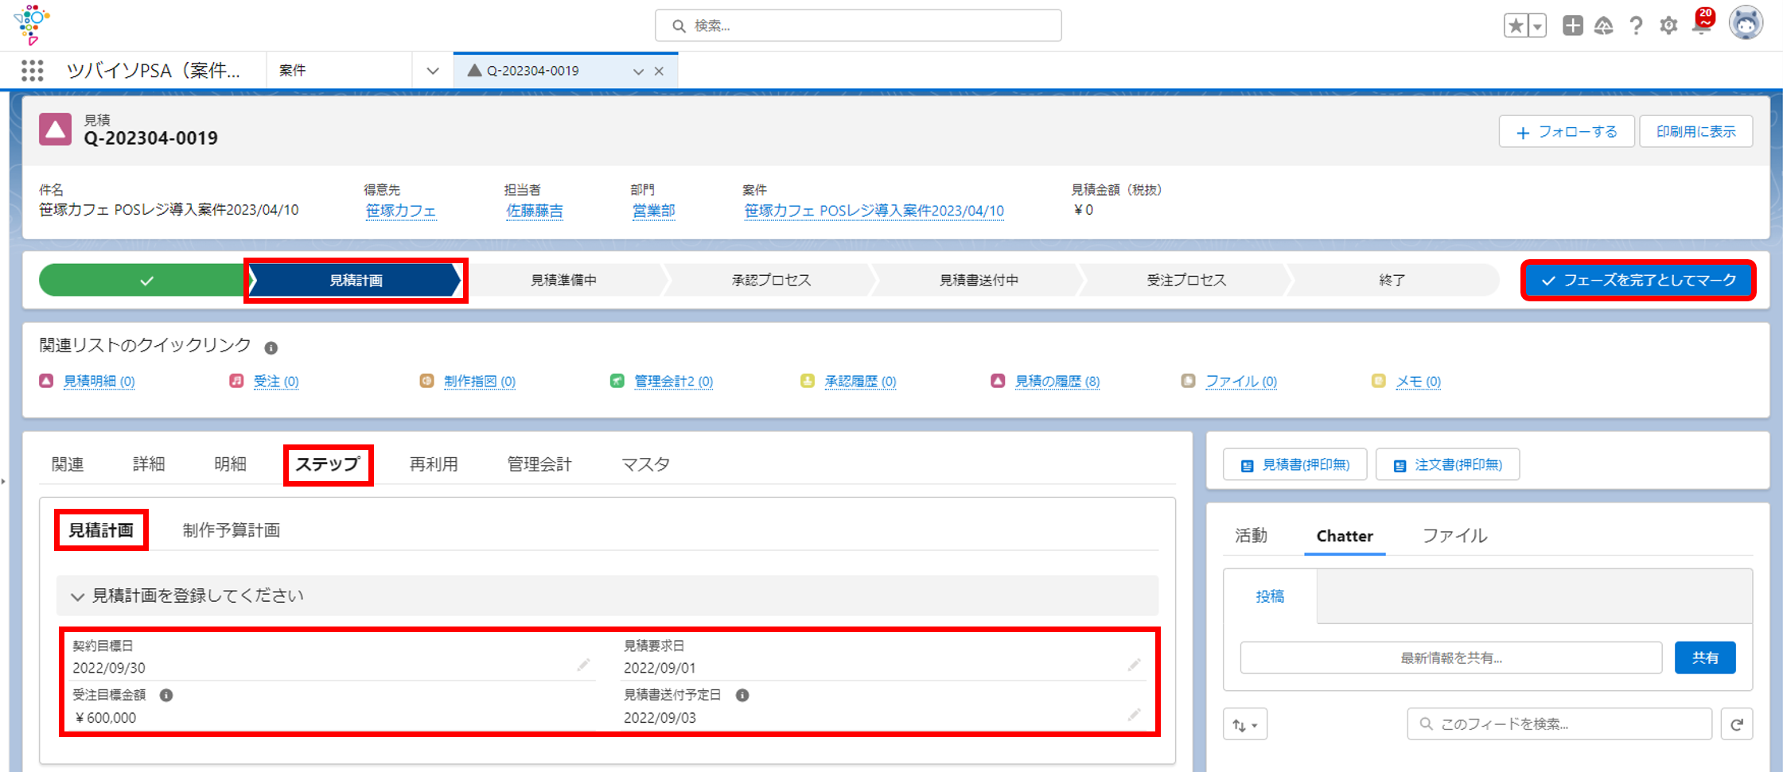
Task: Open the feed sort order dropdown
Action: pyautogui.click(x=1244, y=724)
